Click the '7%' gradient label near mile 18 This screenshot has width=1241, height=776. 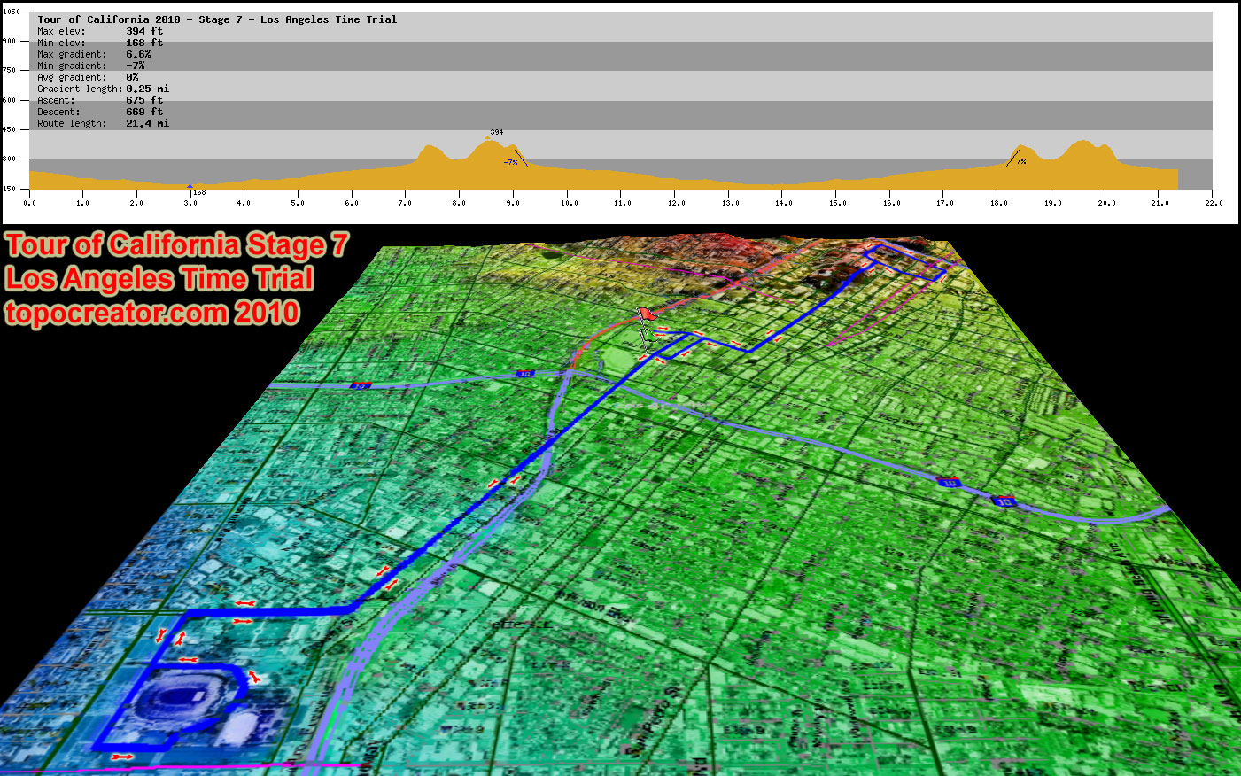coord(1020,162)
